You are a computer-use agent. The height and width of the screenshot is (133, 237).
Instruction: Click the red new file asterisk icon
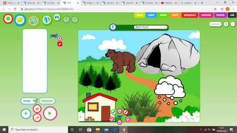point(8,19)
